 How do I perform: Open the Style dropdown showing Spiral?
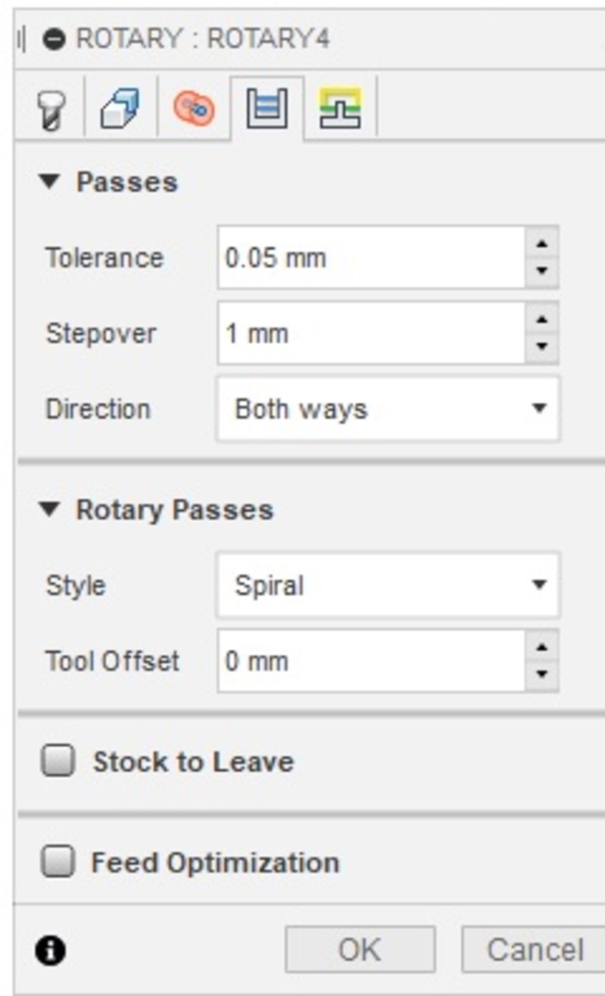pyautogui.click(x=388, y=585)
